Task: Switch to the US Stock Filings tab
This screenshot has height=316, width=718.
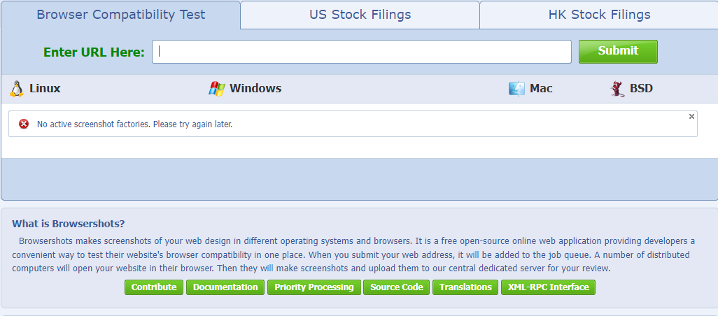Action: tap(360, 15)
